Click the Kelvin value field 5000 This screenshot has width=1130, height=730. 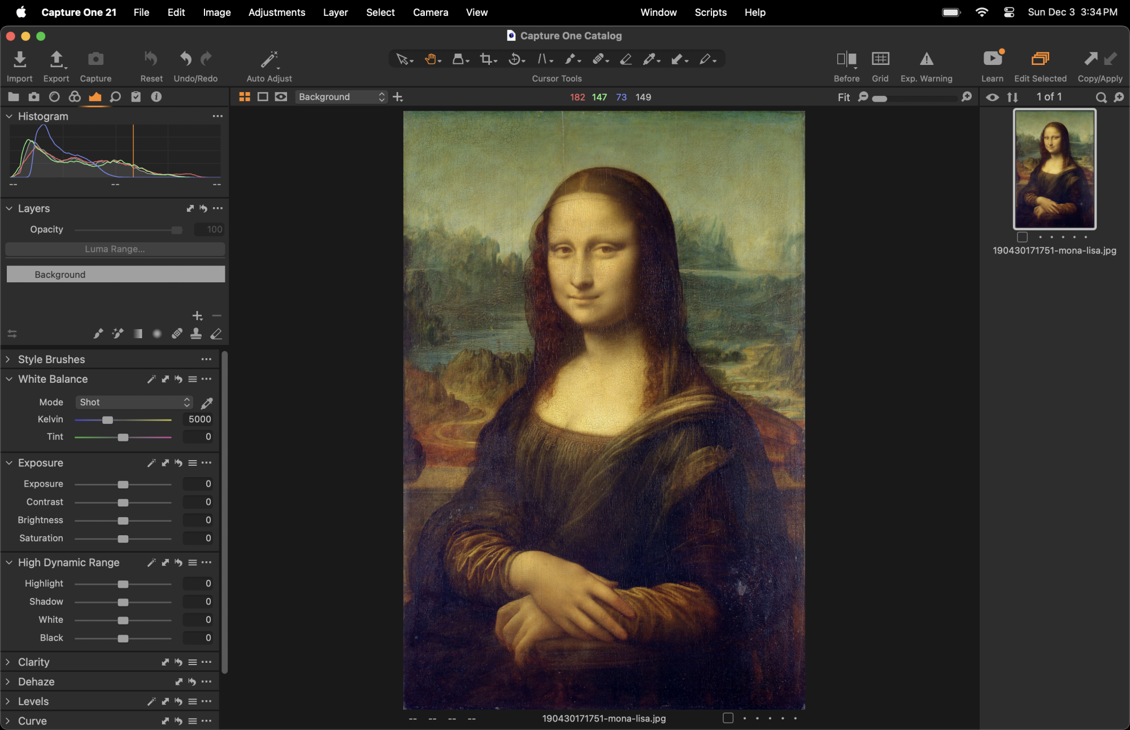[x=199, y=419]
